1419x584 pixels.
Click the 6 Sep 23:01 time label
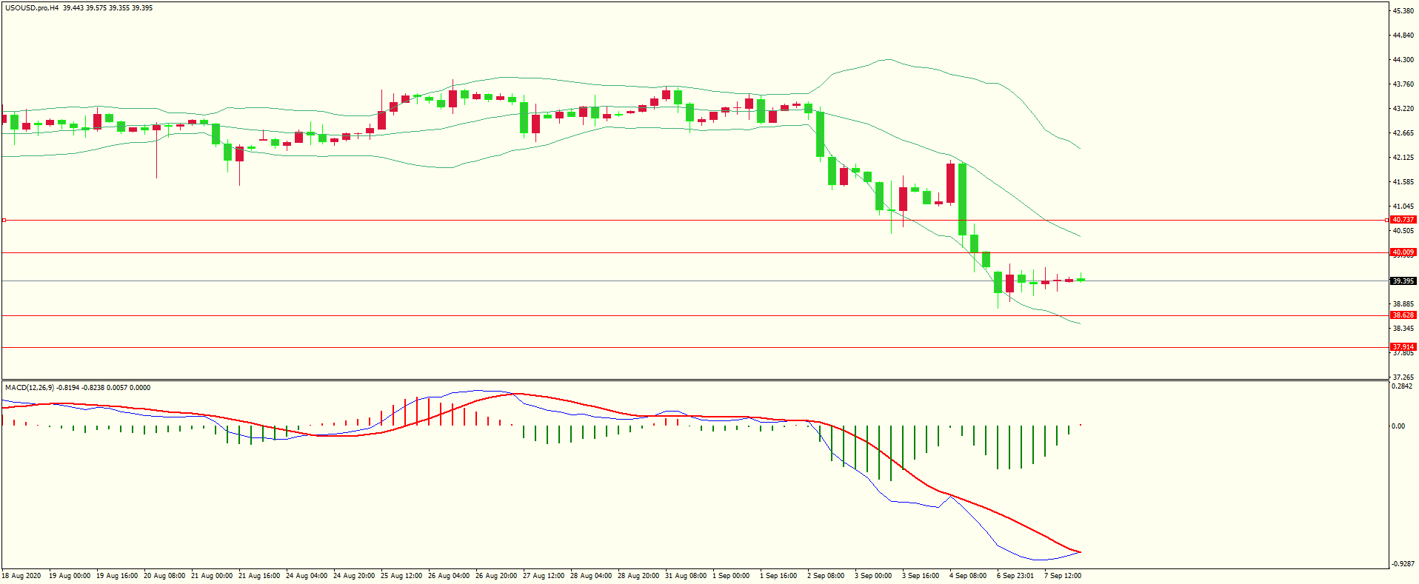1015,576
